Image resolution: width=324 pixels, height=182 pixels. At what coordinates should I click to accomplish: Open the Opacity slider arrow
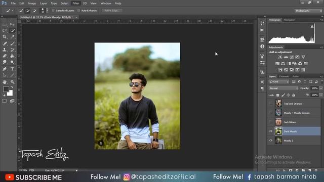[321, 88]
